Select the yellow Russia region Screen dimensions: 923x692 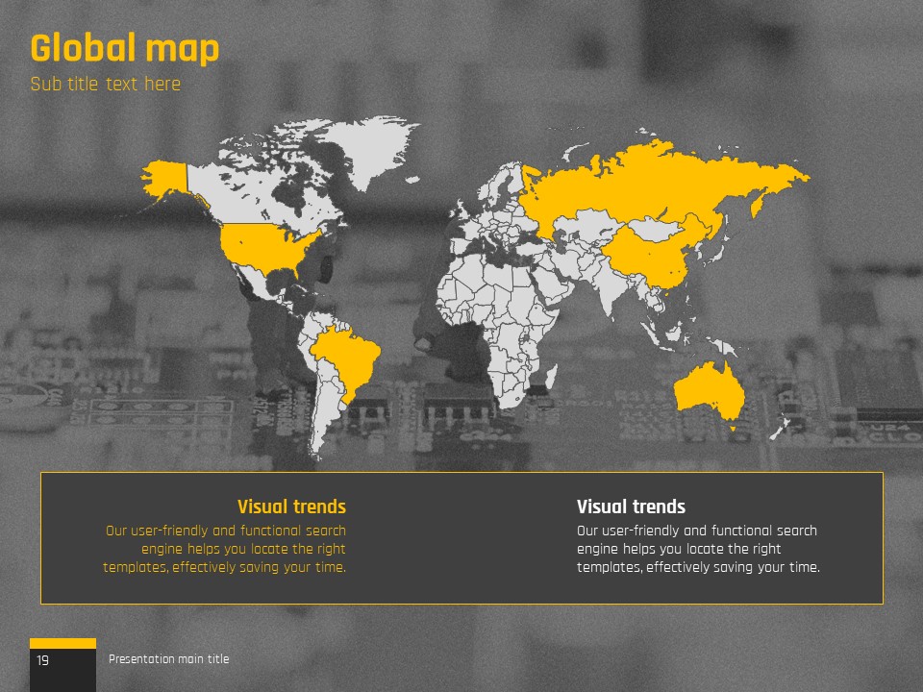point(654,183)
